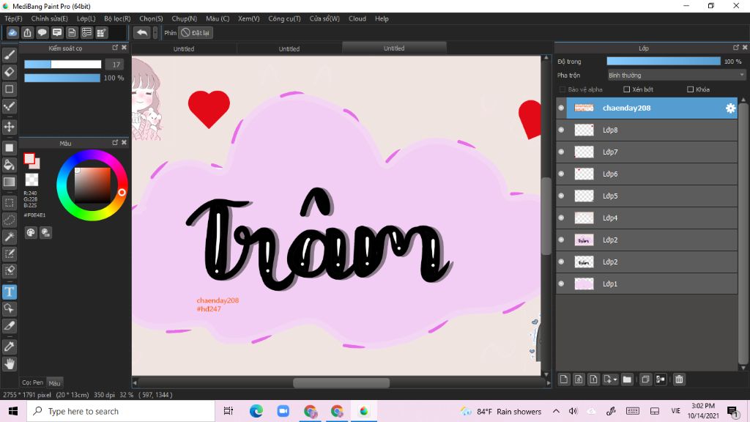The width and height of the screenshot is (750, 422).
Task: Select the Select Pen tool
Action: coord(9,253)
